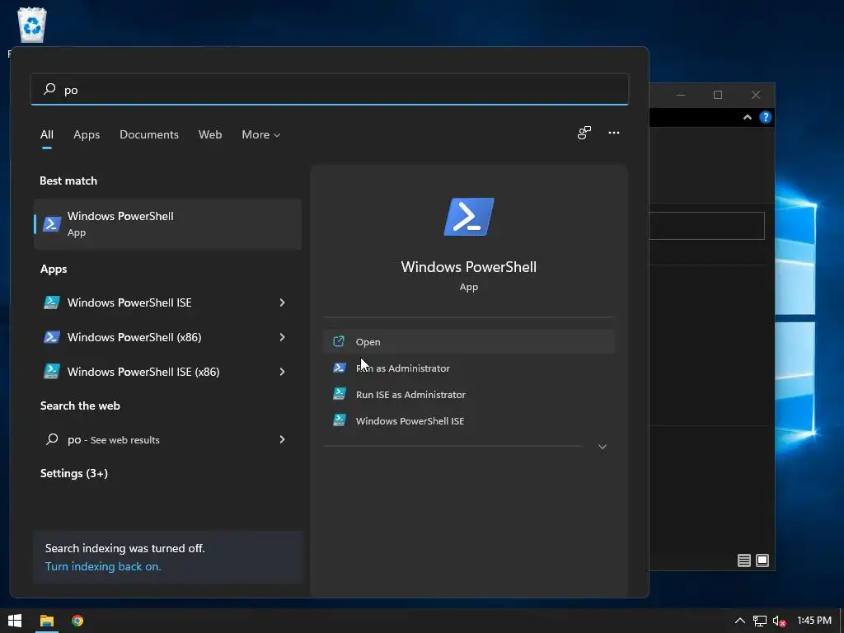Click the taskbar clock showing 1:45 PM
The image size is (844, 633).
814,621
